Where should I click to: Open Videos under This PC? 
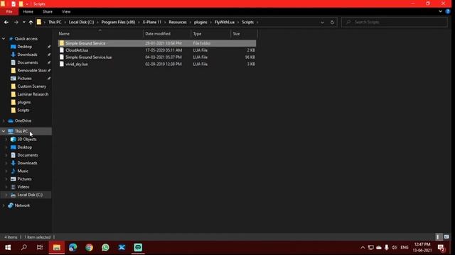[23, 187]
